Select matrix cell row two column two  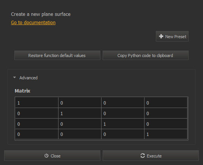pyautogui.click(x=80, y=113)
